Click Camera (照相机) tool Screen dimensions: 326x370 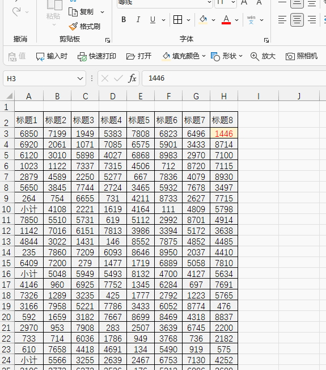302,56
